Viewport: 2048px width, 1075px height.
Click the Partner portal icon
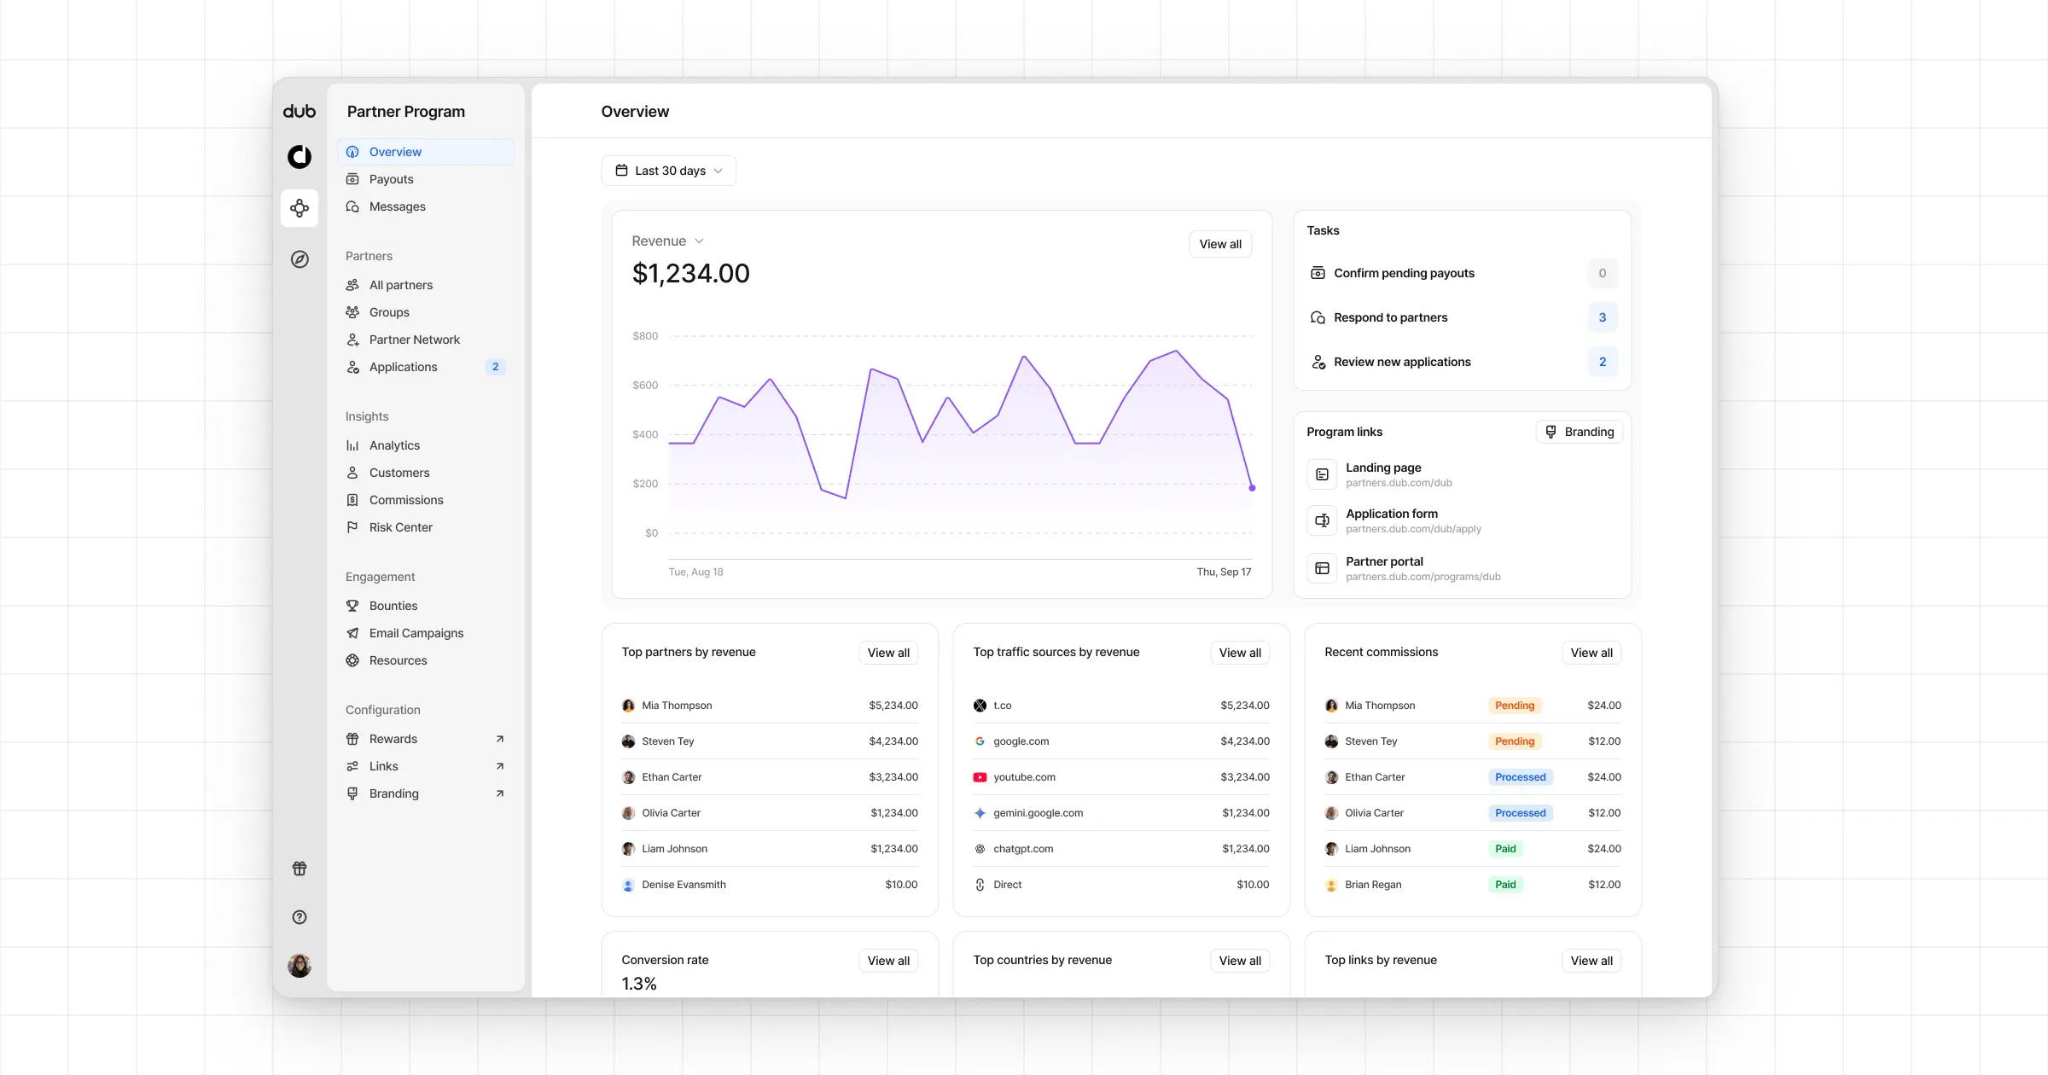pos(1322,568)
